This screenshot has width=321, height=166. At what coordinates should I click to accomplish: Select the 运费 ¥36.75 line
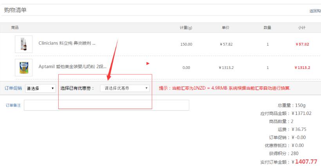292,129
